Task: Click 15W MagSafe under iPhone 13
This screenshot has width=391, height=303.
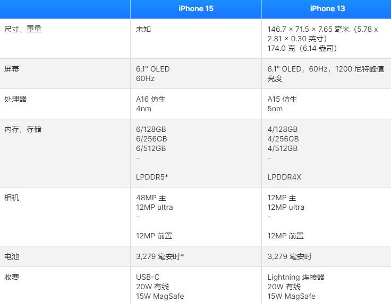Action: pos(291,296)
